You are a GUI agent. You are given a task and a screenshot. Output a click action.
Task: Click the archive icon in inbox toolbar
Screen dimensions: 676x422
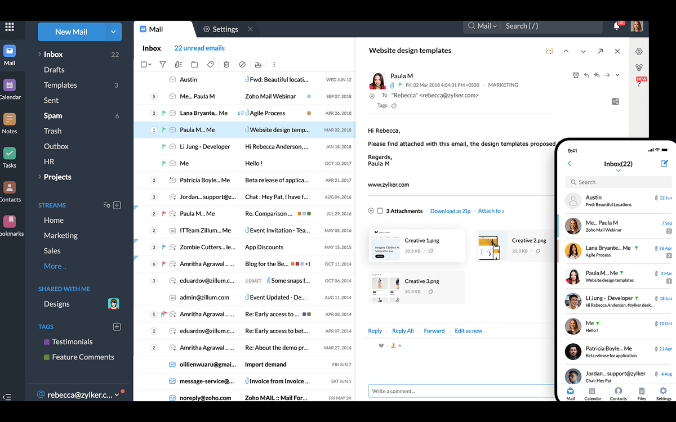[258, 65]
